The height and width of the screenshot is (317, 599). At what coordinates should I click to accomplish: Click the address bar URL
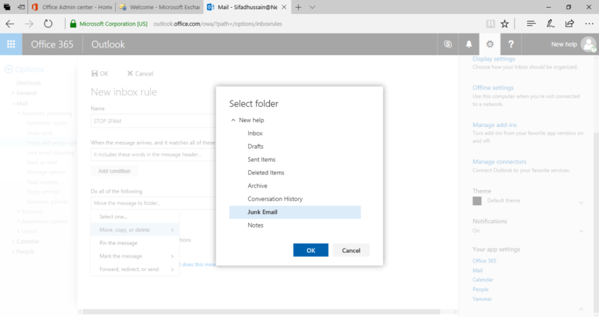coord(218,23)
